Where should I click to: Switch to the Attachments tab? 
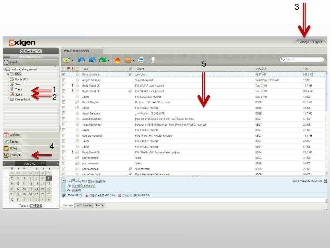click(x=84, y=205)
